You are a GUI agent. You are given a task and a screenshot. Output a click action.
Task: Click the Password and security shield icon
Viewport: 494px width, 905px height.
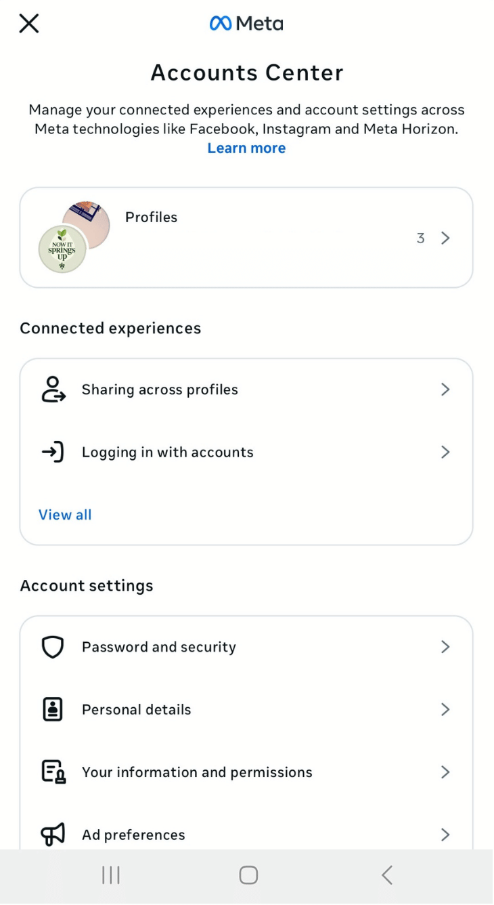click(x=53, y=647)
